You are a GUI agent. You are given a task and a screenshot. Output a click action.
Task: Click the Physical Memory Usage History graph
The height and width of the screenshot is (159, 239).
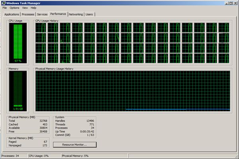[133, 91]
